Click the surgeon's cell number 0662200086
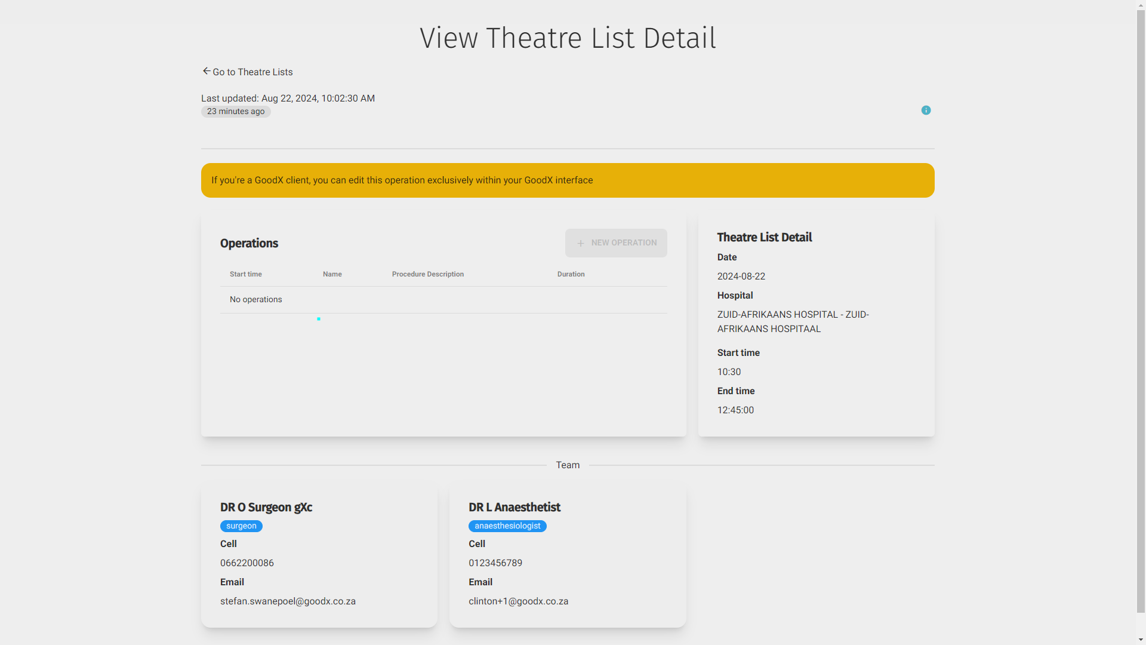The height and width of the screenshot is (645, 1146). 247,563
